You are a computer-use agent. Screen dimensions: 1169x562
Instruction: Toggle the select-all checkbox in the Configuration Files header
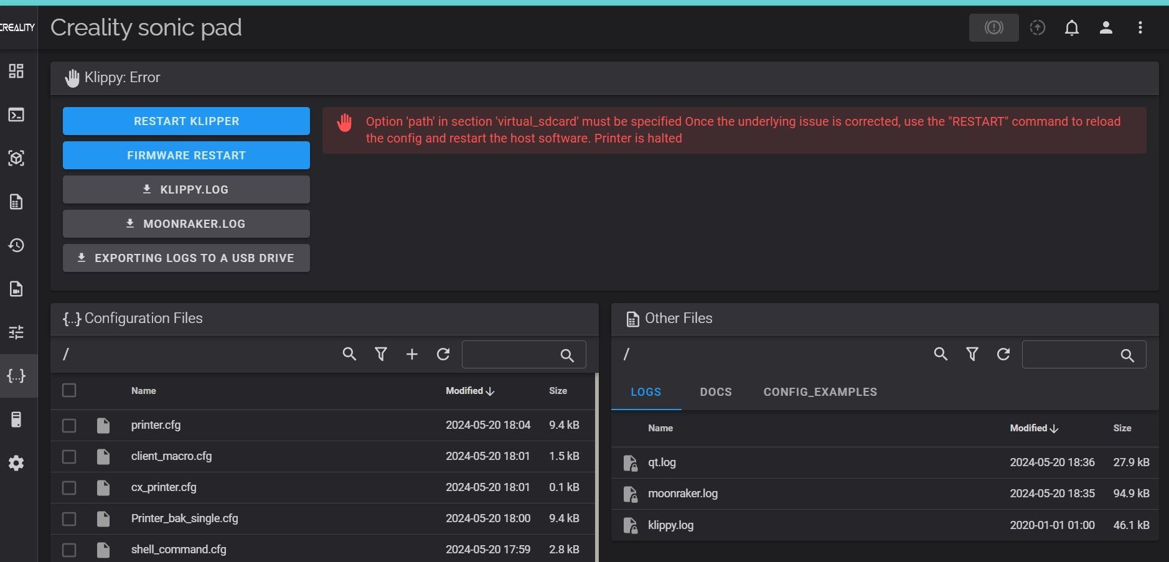click(x=69, y=390)
